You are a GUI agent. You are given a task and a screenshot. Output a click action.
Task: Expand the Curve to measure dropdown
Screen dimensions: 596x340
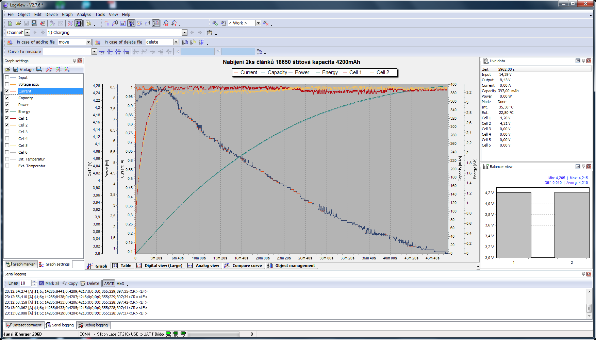tap(94, 52)
